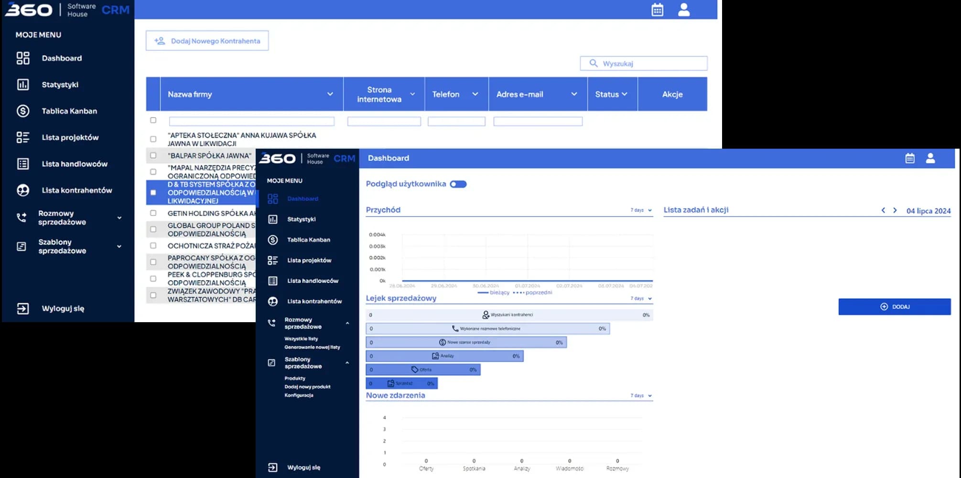Tick select-all checkbox in table filter row
The image size is (961, 478).
click(x=153, y=120)
